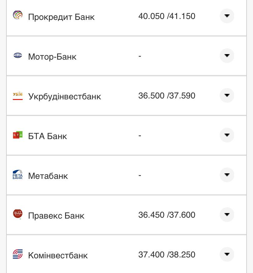The width and height of the screenshot is (253, 273).
Task: Open the Укрбудінвестбанк name link
Action: point(64,96)
